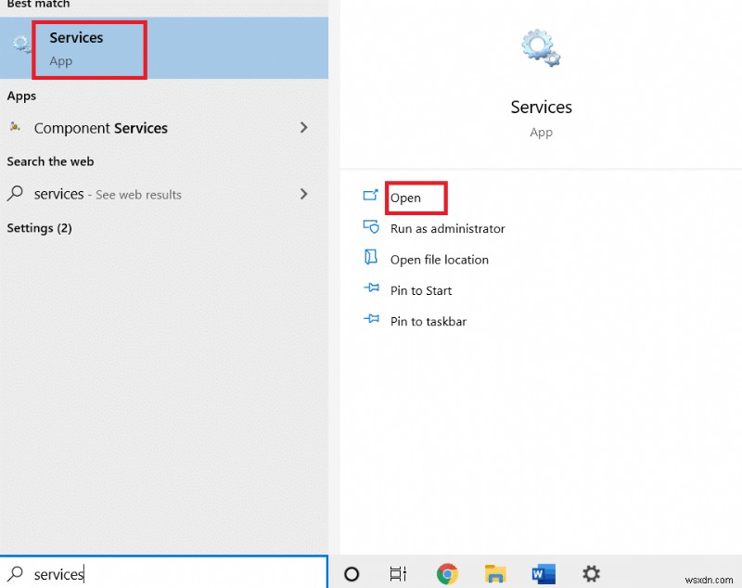Image resolution: width=742 pixels, height=588 pixels.
Task: Launch Google Chrome from the taskbar
Action: click(x=447, y=573)
